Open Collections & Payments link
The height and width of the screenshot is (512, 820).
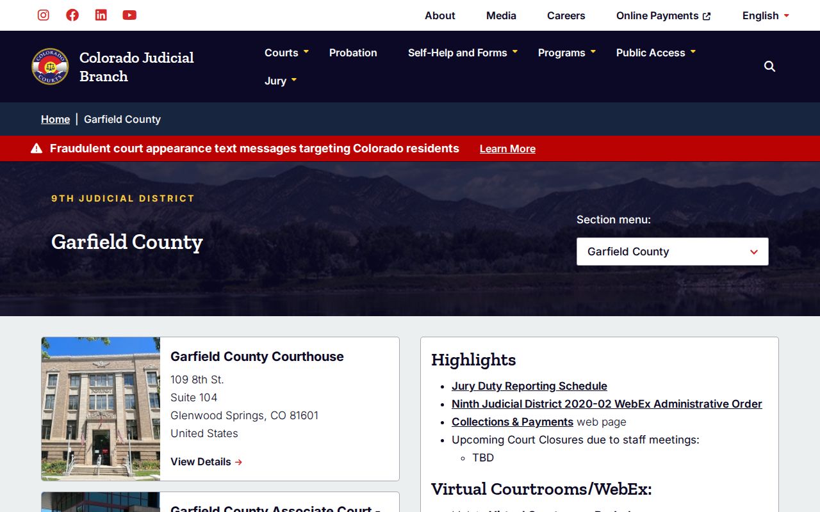pos(512,422)
